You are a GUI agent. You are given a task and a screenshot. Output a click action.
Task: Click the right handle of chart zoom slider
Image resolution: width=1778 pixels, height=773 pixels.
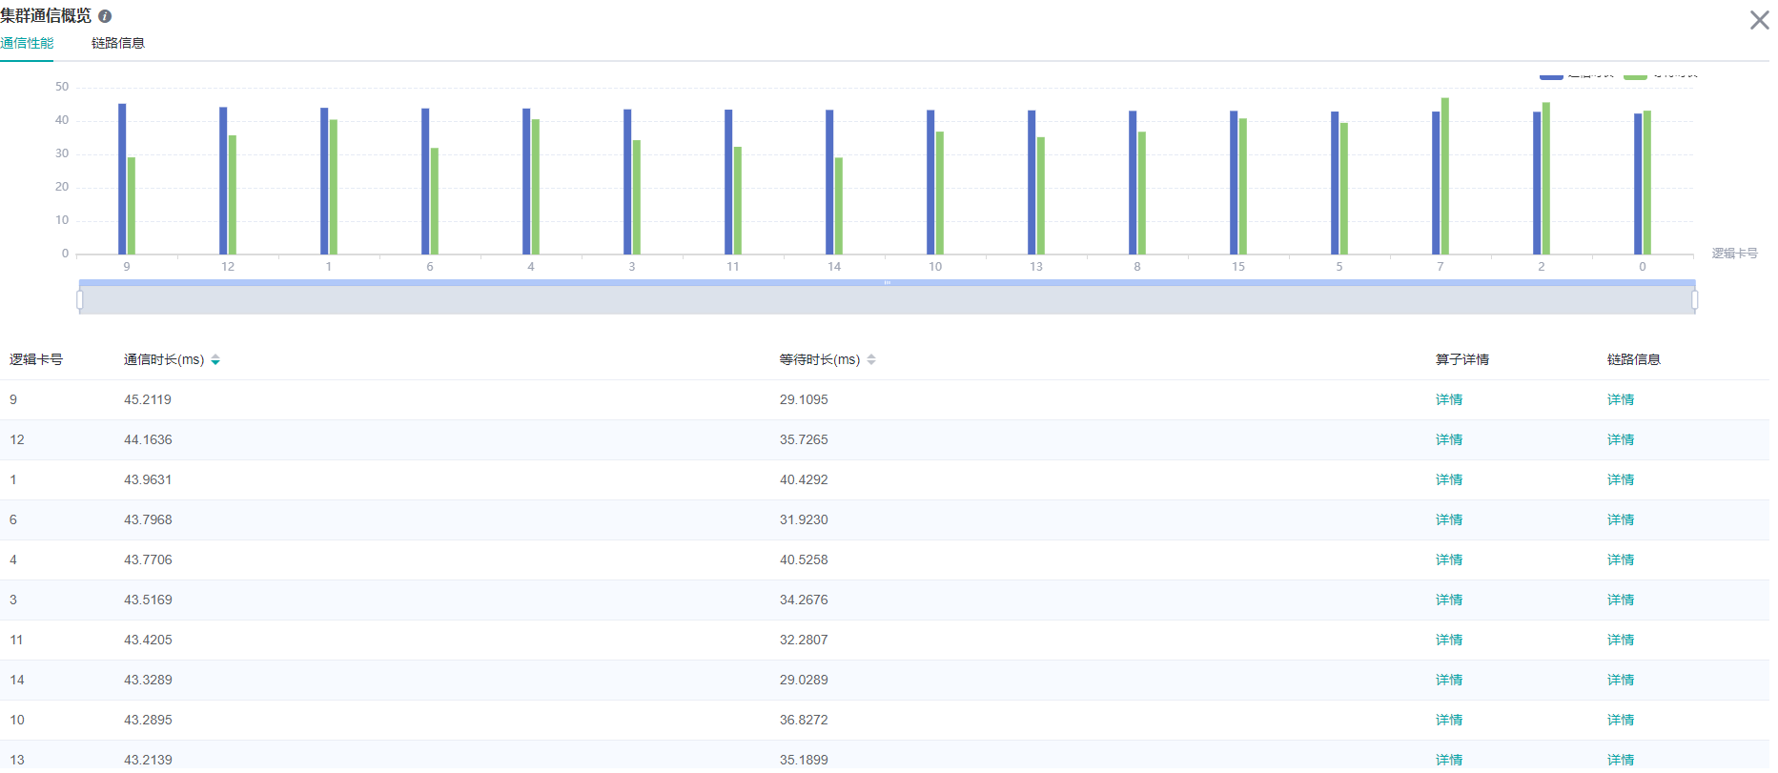[1694, 301]
